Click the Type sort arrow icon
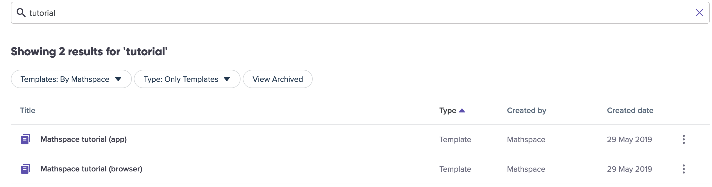 point(462,110)
